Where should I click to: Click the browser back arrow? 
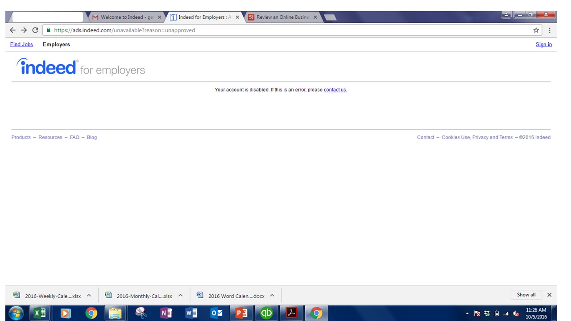(12, 30)
